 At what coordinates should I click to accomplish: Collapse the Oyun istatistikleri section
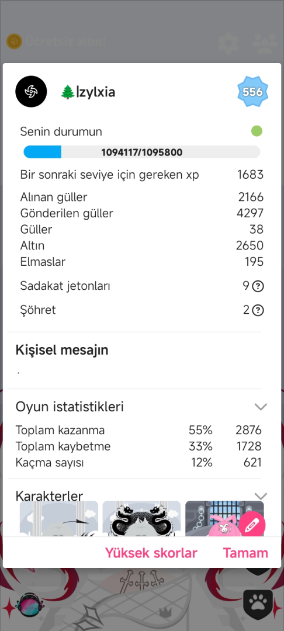click(x=261, y=407)
